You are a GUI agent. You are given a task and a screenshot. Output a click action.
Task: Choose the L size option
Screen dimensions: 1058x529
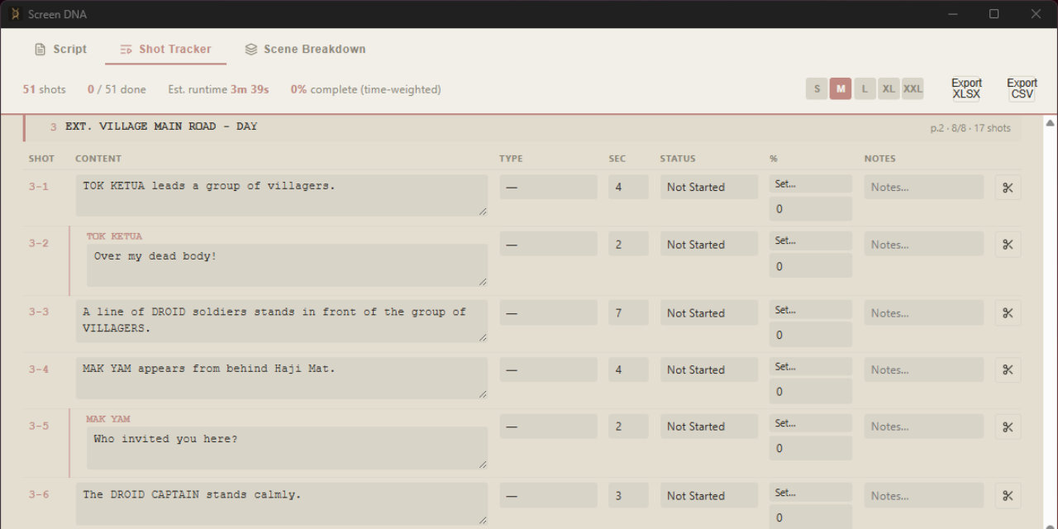point(865,89)
